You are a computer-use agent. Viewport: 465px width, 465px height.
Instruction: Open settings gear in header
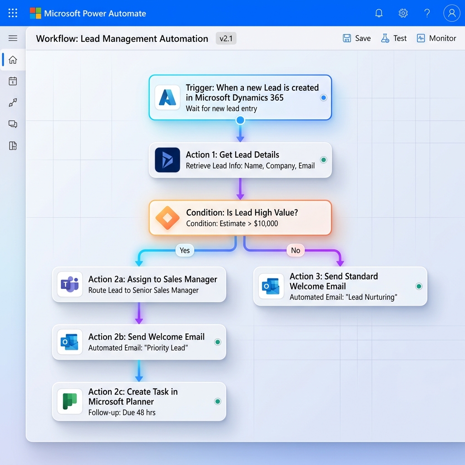coord(403,13)
